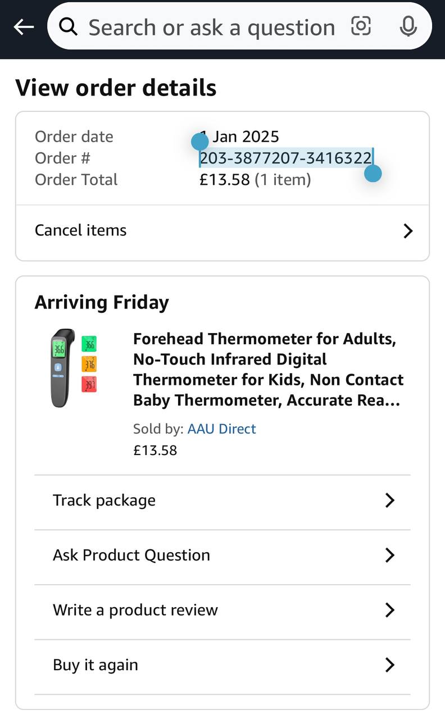The image size is (445, 719).
Task: Choose Ask Product Question
Action: coord(131,555)
